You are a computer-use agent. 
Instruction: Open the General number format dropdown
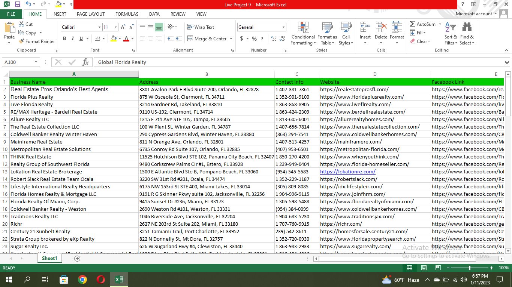[x=283, y=27]
